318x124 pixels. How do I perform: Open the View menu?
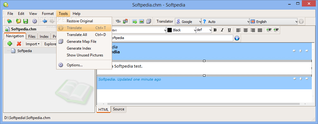point(33,14)
